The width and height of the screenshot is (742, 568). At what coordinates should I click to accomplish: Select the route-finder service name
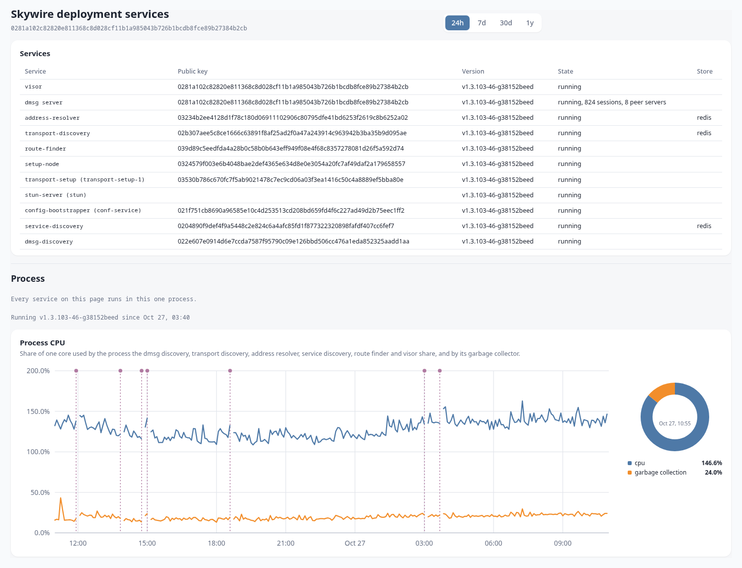click(45, 149)
